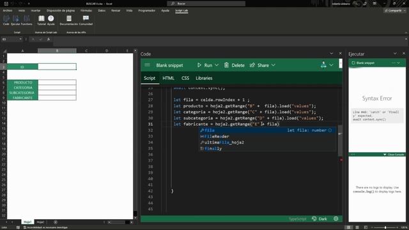Switch to the Script tab

point(150,78)
